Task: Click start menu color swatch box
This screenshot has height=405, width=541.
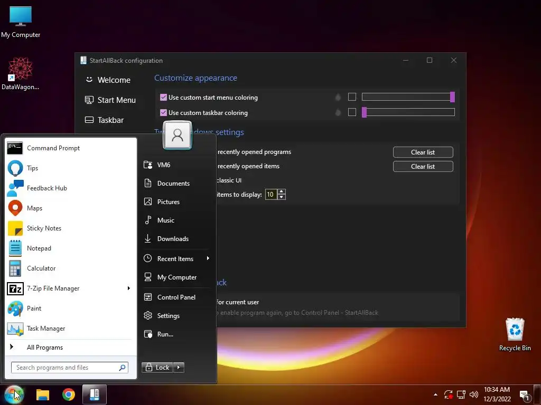Action: coord(352,97)
